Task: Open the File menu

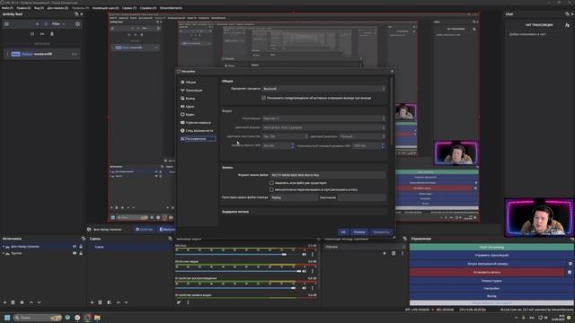Action: (x=7, y=8)
